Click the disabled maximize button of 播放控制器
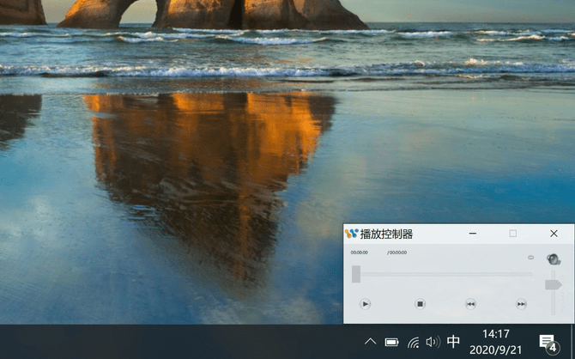 513,233
